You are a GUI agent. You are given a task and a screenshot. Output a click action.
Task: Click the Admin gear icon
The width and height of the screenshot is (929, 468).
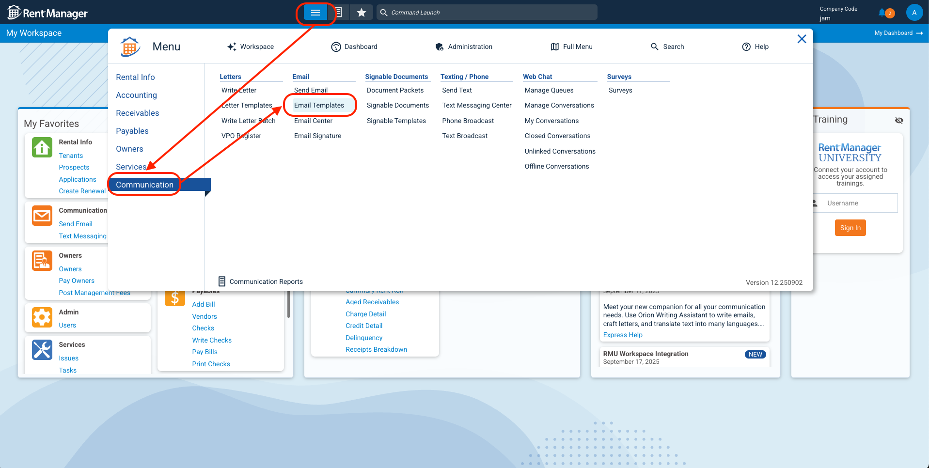point(42,317)
